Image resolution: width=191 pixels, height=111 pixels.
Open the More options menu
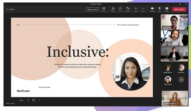143,9
